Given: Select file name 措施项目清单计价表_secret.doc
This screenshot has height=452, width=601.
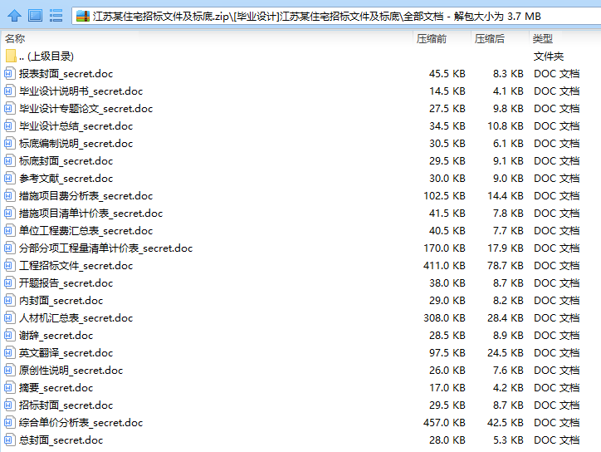Looking at the screenshot, I should point(90,214).
